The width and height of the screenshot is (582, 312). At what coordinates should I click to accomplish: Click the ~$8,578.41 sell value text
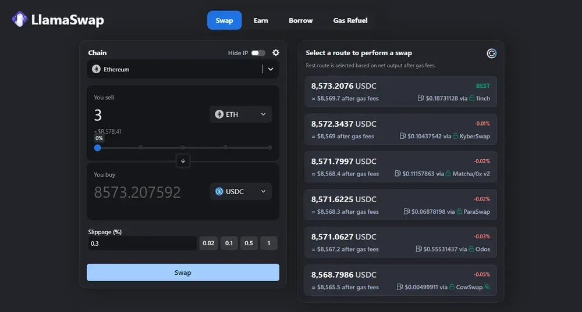pyautogui.click(x=108, y=131)
